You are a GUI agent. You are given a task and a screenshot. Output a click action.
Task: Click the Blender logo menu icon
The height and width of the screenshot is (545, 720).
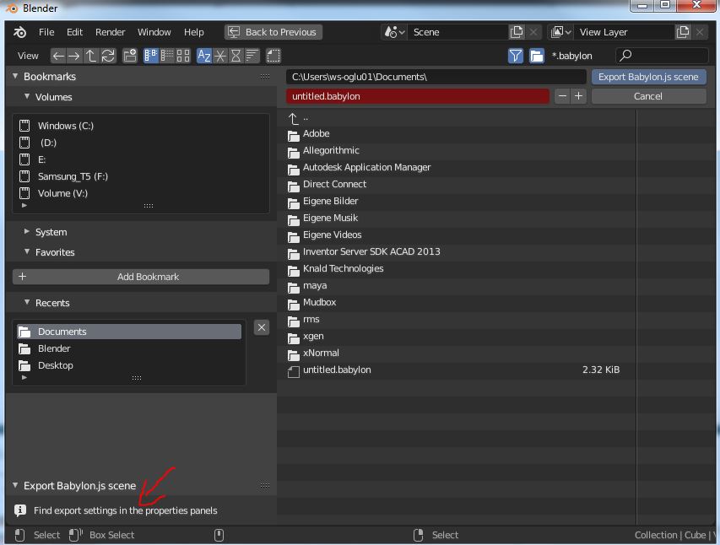[x=19, y=32]
